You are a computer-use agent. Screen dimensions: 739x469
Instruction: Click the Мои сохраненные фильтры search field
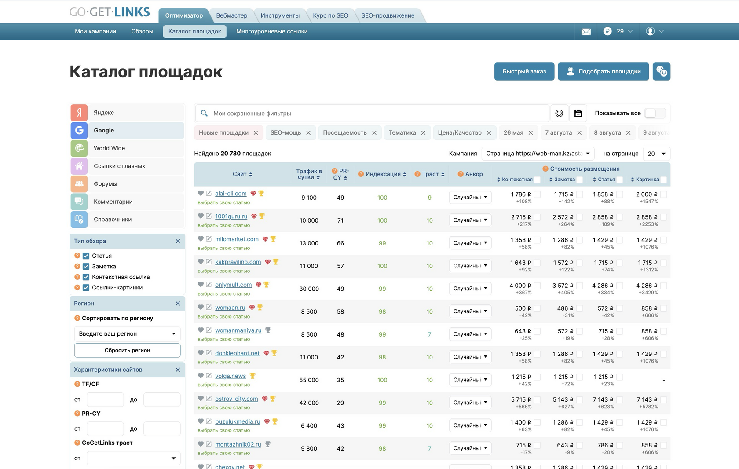(372, 113)
